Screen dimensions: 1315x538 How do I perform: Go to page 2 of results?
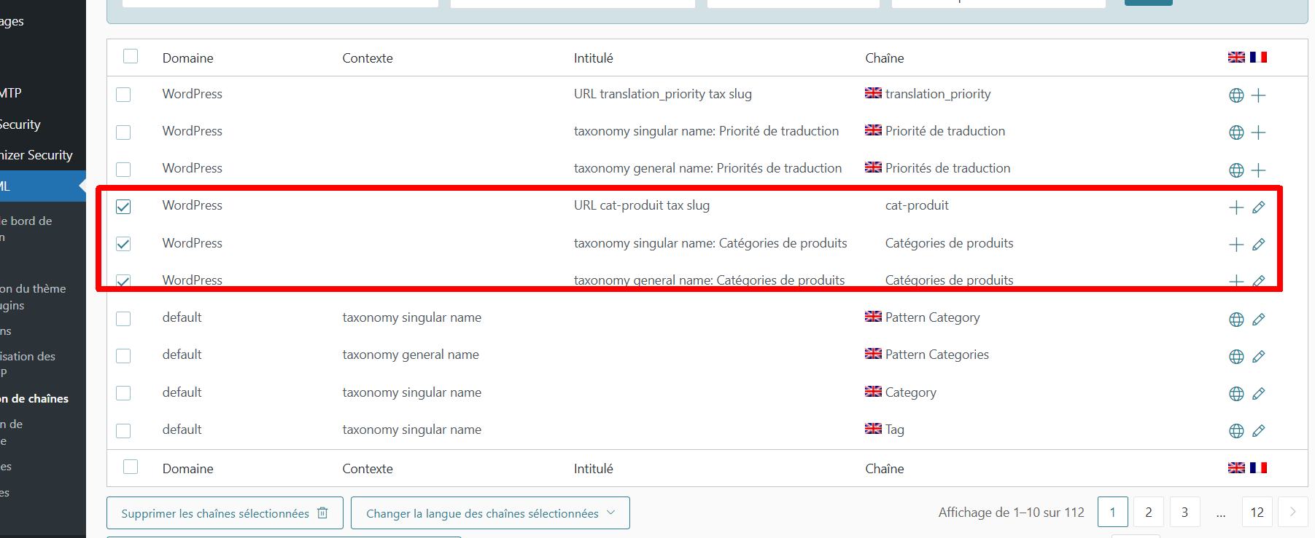[1148, 513]
